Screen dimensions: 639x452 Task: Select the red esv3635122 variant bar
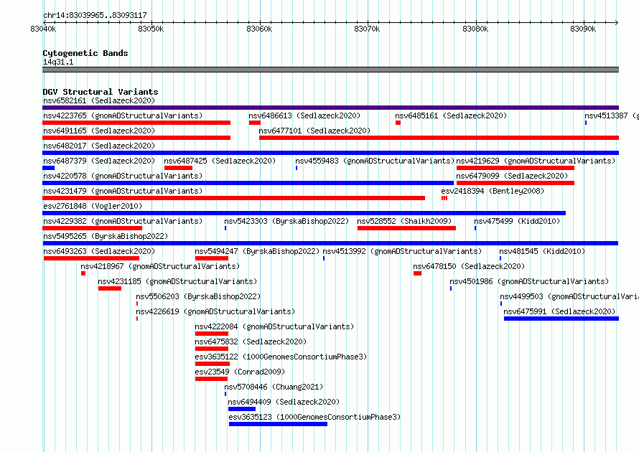[213, 364]
